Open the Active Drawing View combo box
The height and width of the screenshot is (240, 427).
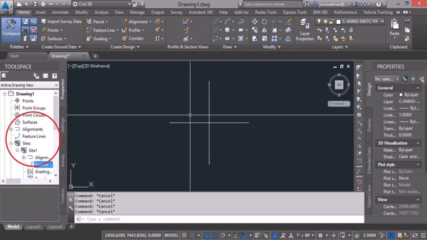tap(30, 85)
